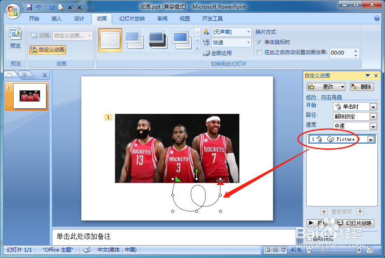Apply transition to all with 全部应用
385x258 pixels.
tap(218, 53)
